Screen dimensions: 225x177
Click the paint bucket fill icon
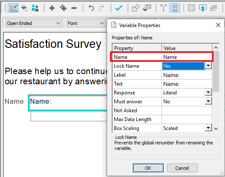24,8
